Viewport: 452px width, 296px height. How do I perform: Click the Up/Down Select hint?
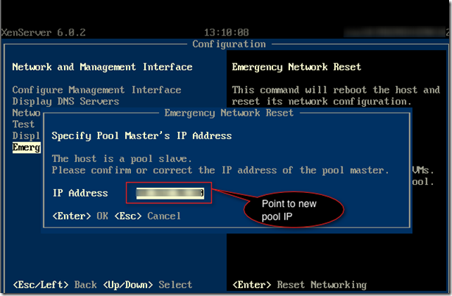pos(147,285)
